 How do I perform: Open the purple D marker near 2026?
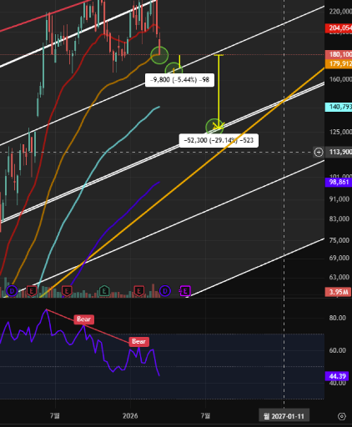(x=165, y=291)
